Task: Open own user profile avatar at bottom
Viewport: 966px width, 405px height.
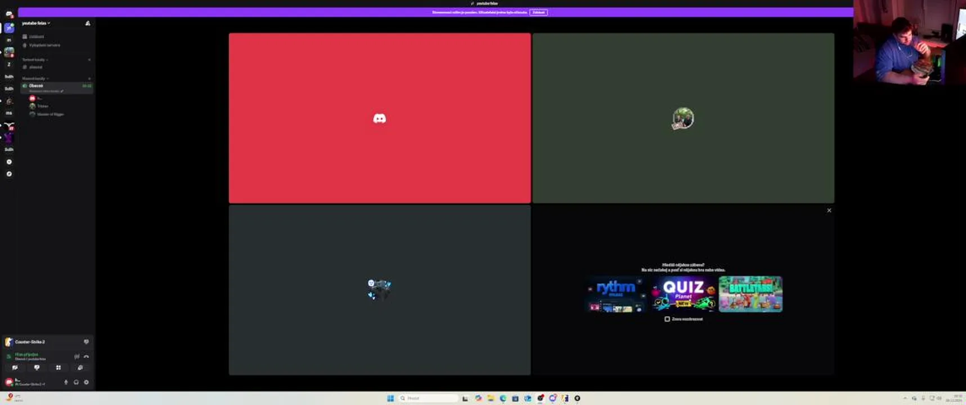Action: [x=9, y=382]
